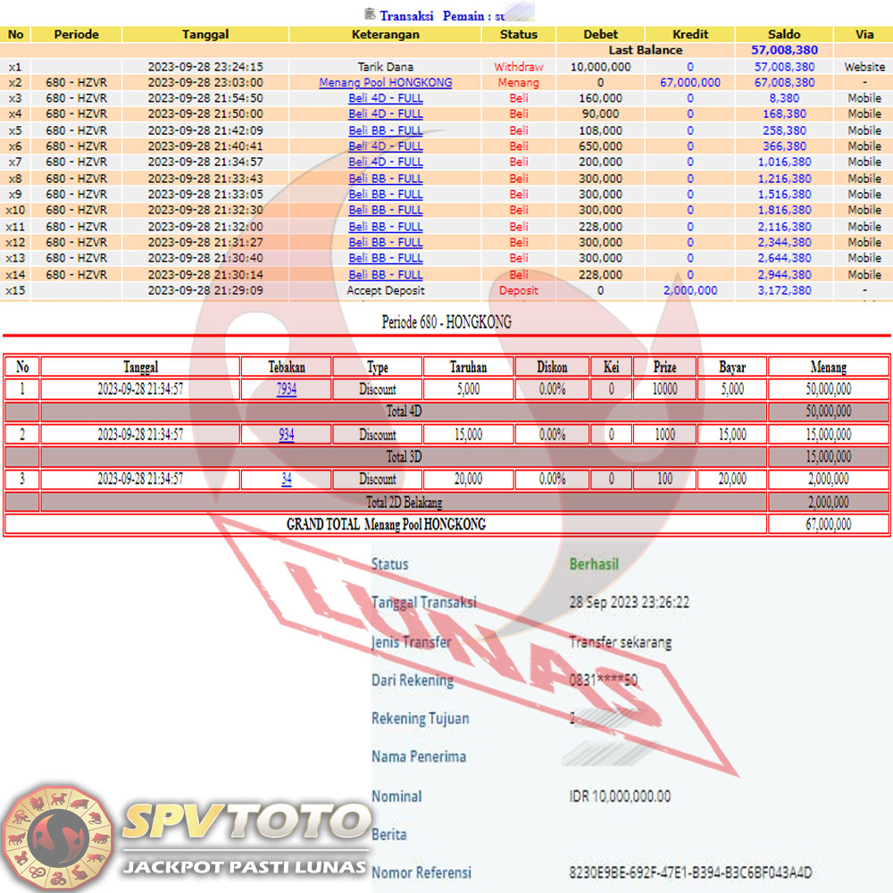Click the 7934 tebakan number link
Screen dimensions: 893x893
pos(286,389)
